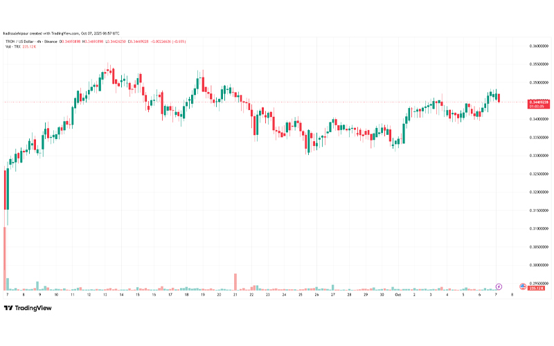Click the tall volume bar at date 21
This screenshot has width=554, height=346.
(235, 282)
